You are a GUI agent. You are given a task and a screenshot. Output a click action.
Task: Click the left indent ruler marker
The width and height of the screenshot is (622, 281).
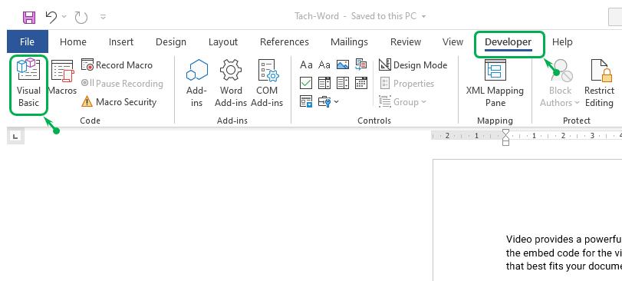(505, 143)
